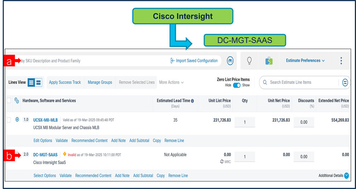The width and height of the screenshot is (356, 189).
Task: Click Add Note on UCSX-M8-MLB line
Action: click(x=118, y=141)
